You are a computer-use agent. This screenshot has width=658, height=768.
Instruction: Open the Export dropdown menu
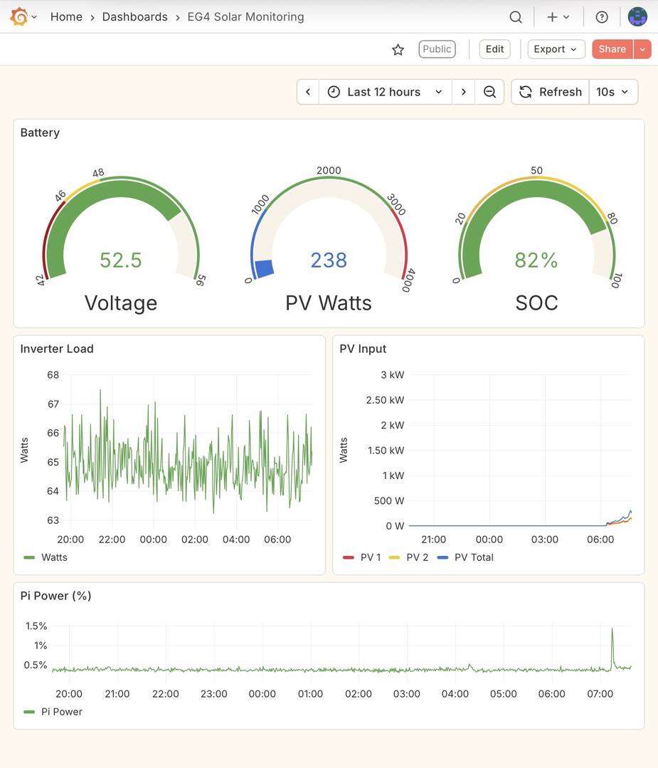pos(555,49)
